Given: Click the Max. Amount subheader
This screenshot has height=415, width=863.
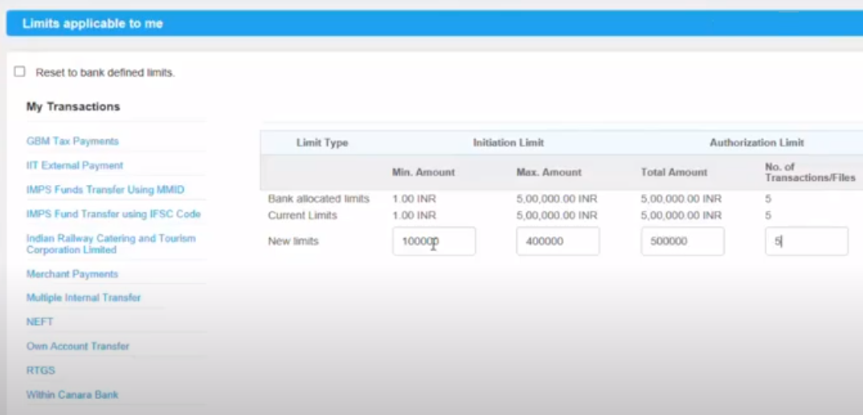Looking at the screenshot, I should 549,172.
